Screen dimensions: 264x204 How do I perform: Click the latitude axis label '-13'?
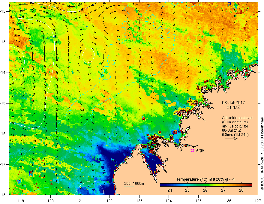click(3, 42)
